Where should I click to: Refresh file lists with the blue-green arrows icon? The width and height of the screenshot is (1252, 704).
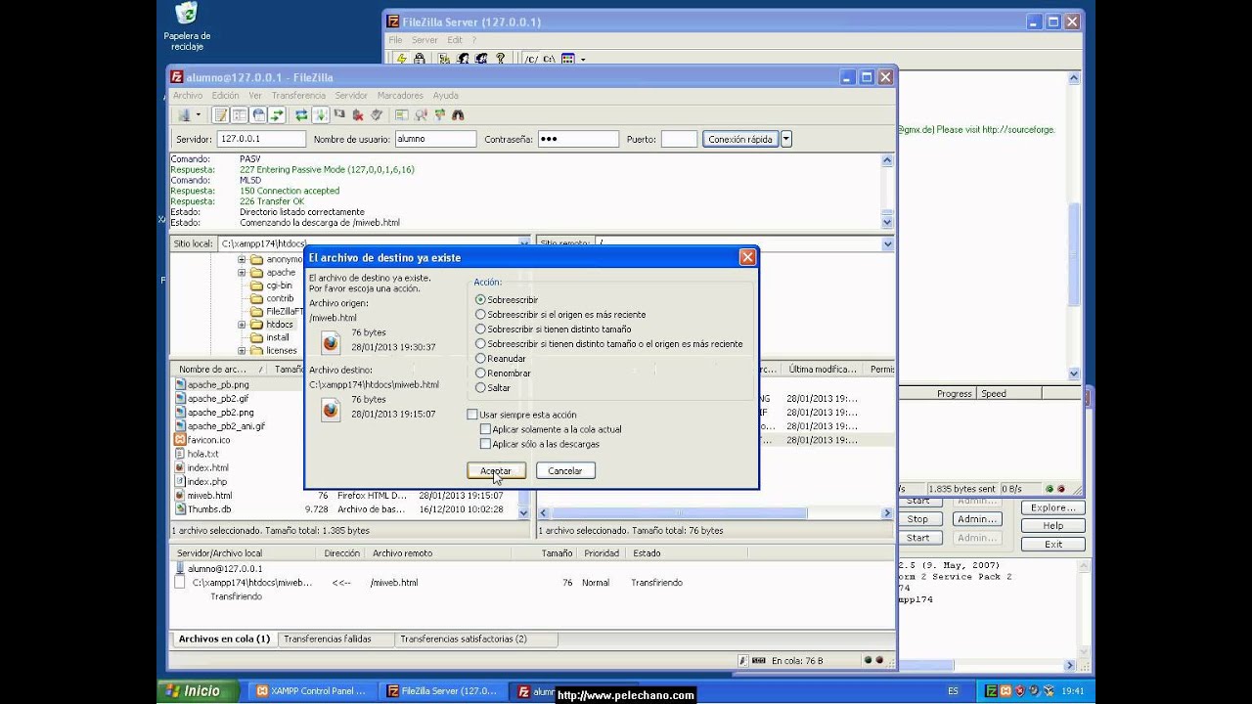[x=301, y=115]
